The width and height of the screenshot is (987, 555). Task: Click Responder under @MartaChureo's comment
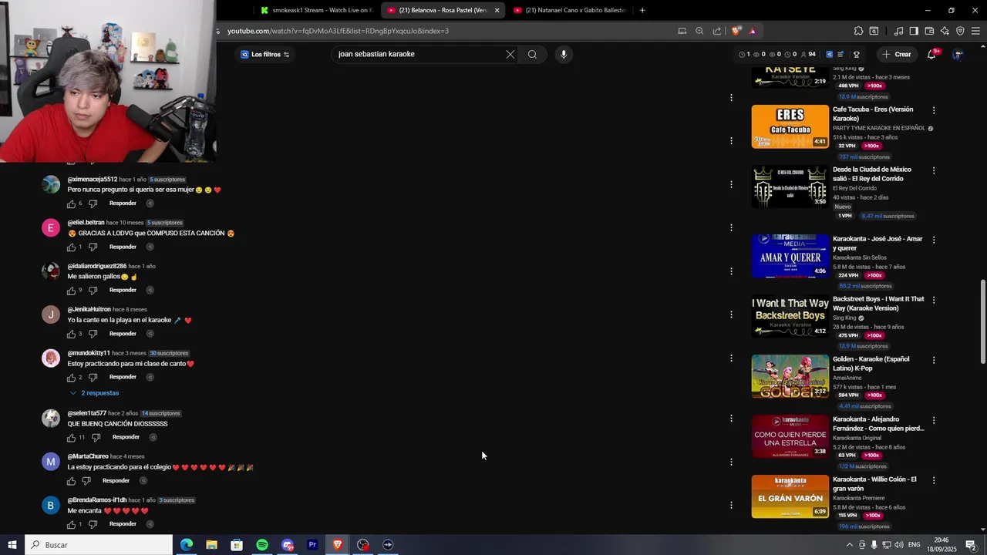point(116,481)
